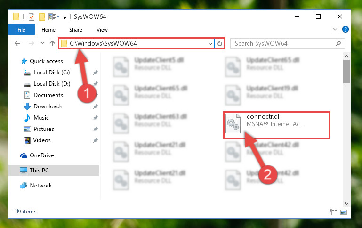Go up one folder level arrow
Screen dimensions: 362x228
pos(52,43)
